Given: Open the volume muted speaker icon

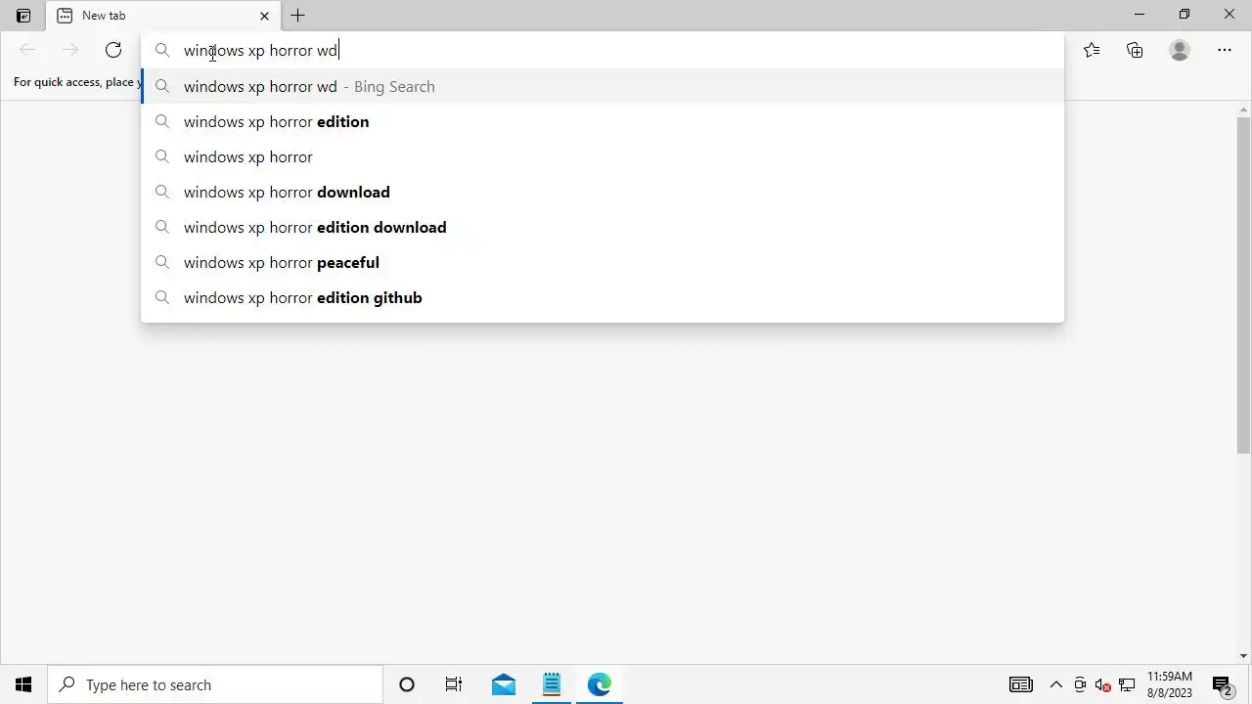Looking at the screenshot, I should point(1103,684).
